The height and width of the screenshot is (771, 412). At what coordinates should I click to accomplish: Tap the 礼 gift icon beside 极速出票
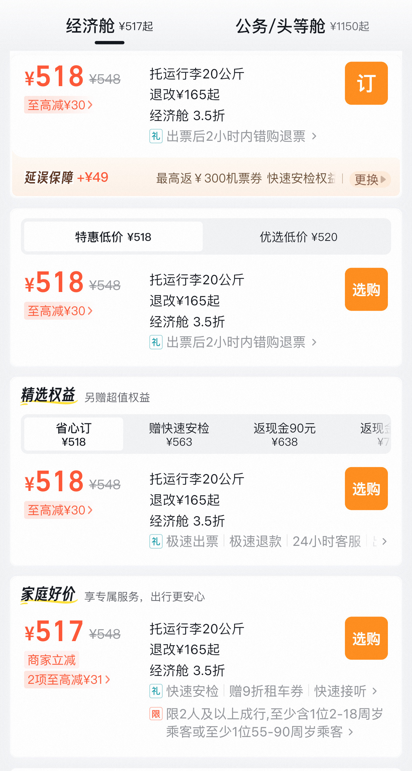(156, 541)
